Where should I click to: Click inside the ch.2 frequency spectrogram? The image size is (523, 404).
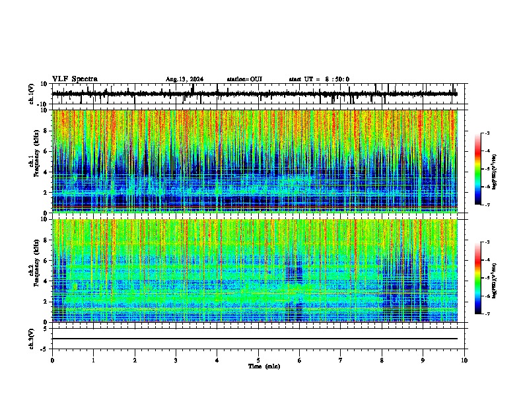click(255, 271)
